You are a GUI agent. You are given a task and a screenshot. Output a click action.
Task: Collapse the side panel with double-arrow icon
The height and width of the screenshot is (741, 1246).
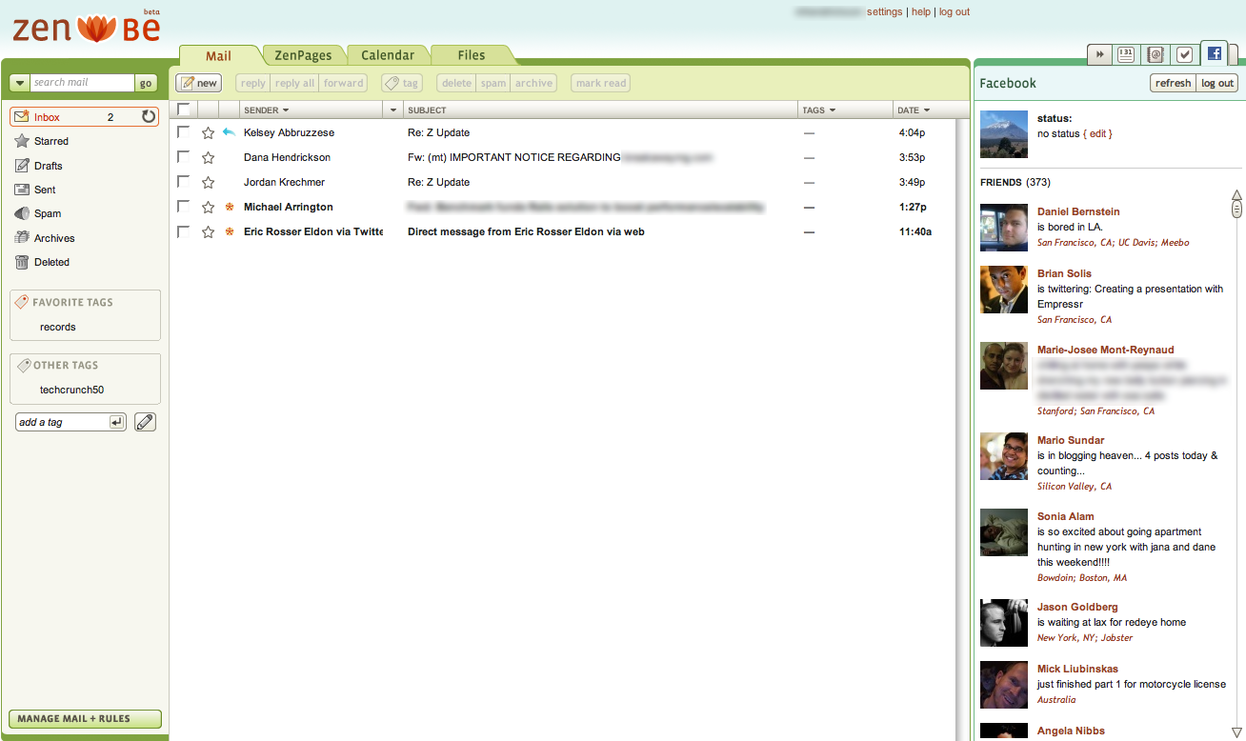tap(1100, 55)
